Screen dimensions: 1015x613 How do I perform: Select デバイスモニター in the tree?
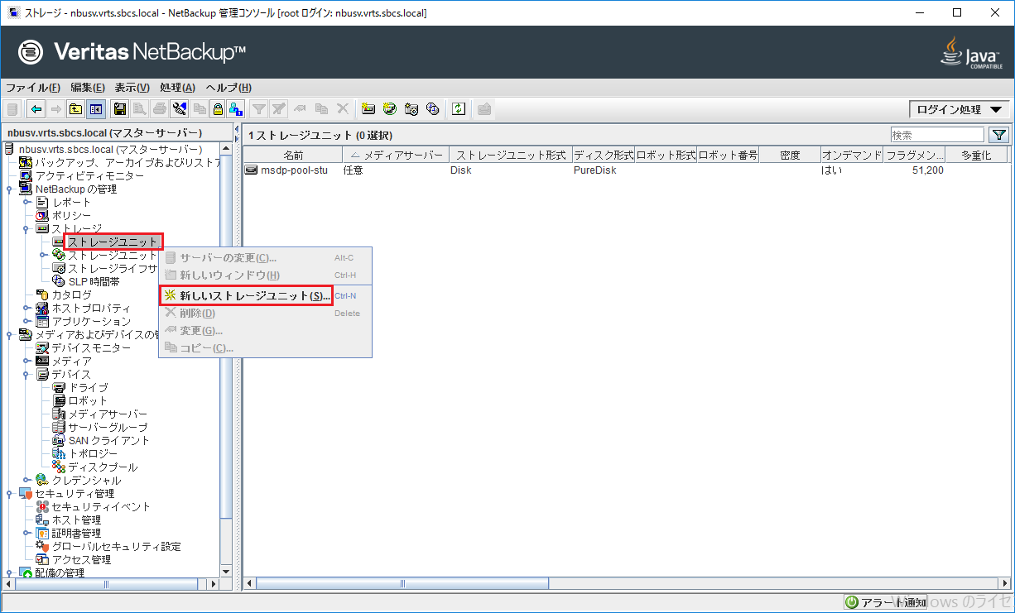(91, 347)
